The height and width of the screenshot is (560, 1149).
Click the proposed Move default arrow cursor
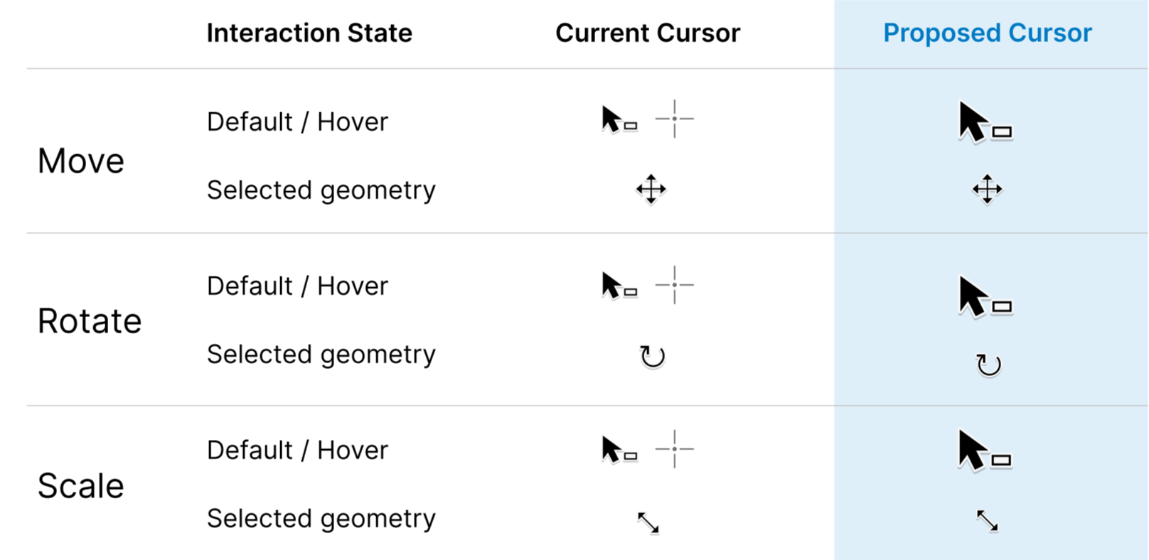tap(985, 122)
